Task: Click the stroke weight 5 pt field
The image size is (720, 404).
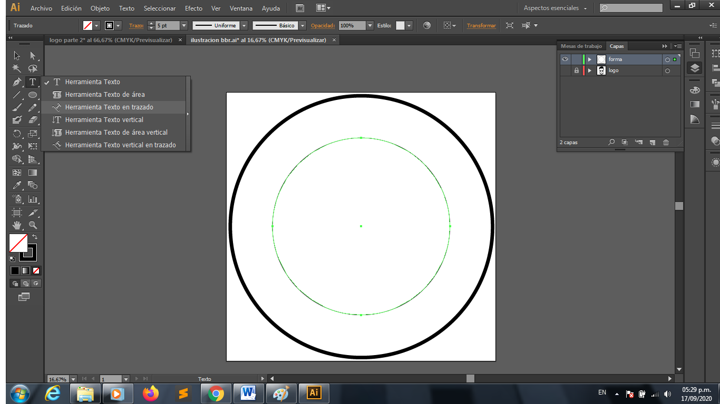Action: [x=168, y=25]
